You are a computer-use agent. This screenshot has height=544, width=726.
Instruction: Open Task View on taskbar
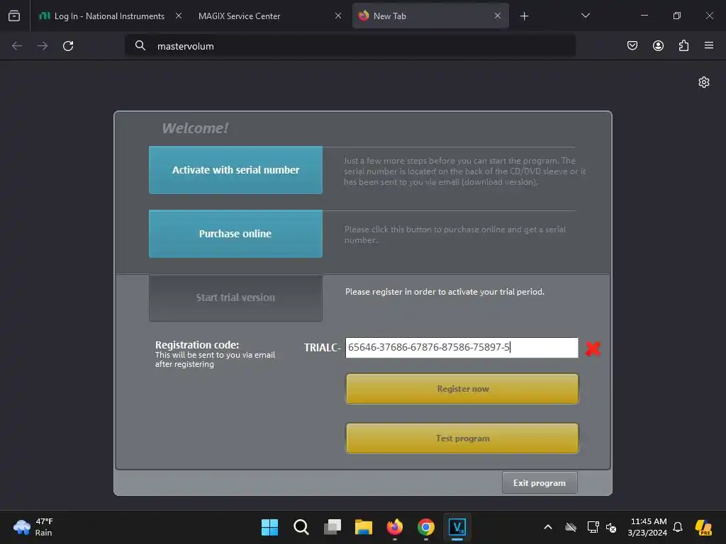pyautogui.click(x=333, y=527)
